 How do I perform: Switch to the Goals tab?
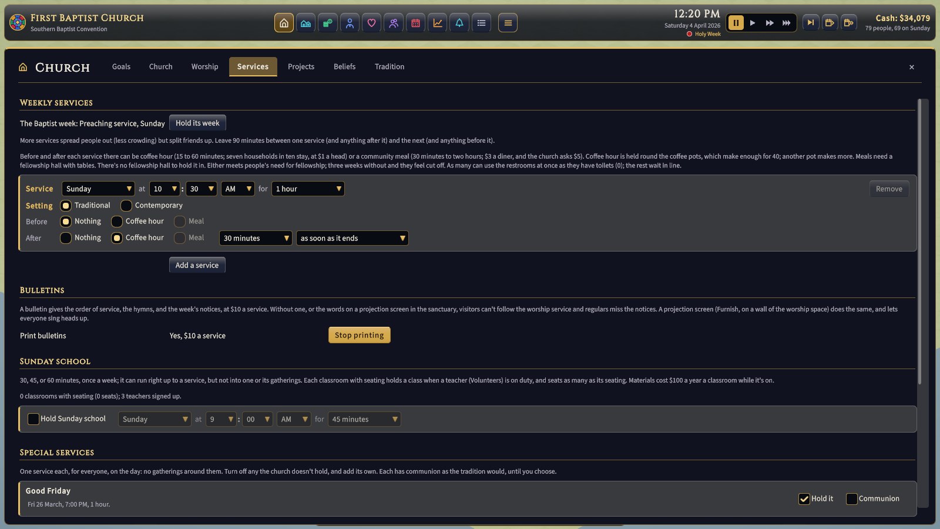click(121, 67)
